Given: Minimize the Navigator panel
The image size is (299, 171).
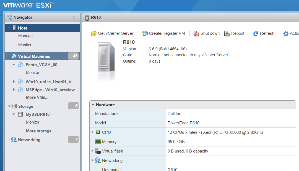Looking at the screenshot, I should tap(75, 17).
